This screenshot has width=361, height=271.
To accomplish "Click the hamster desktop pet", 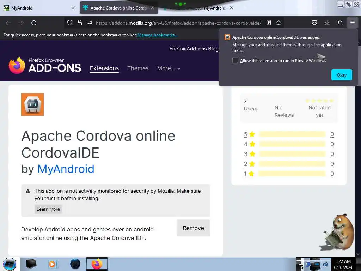I will [337, 232].
